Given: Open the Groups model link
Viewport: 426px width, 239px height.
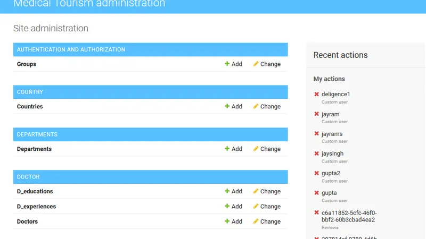Looking at the screenshot, I should click(x=26, y=64).
